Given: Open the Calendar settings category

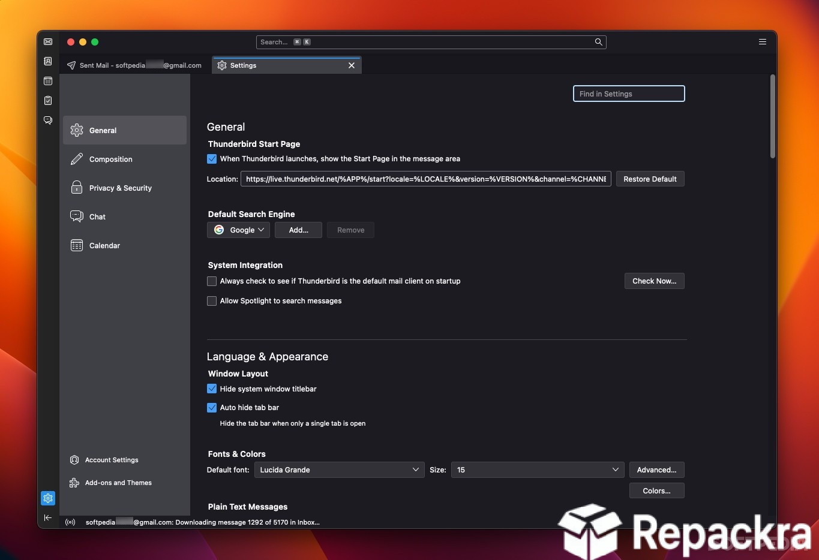Looking at the screenshot, I should pyautogui.click(x=125, y=245).
